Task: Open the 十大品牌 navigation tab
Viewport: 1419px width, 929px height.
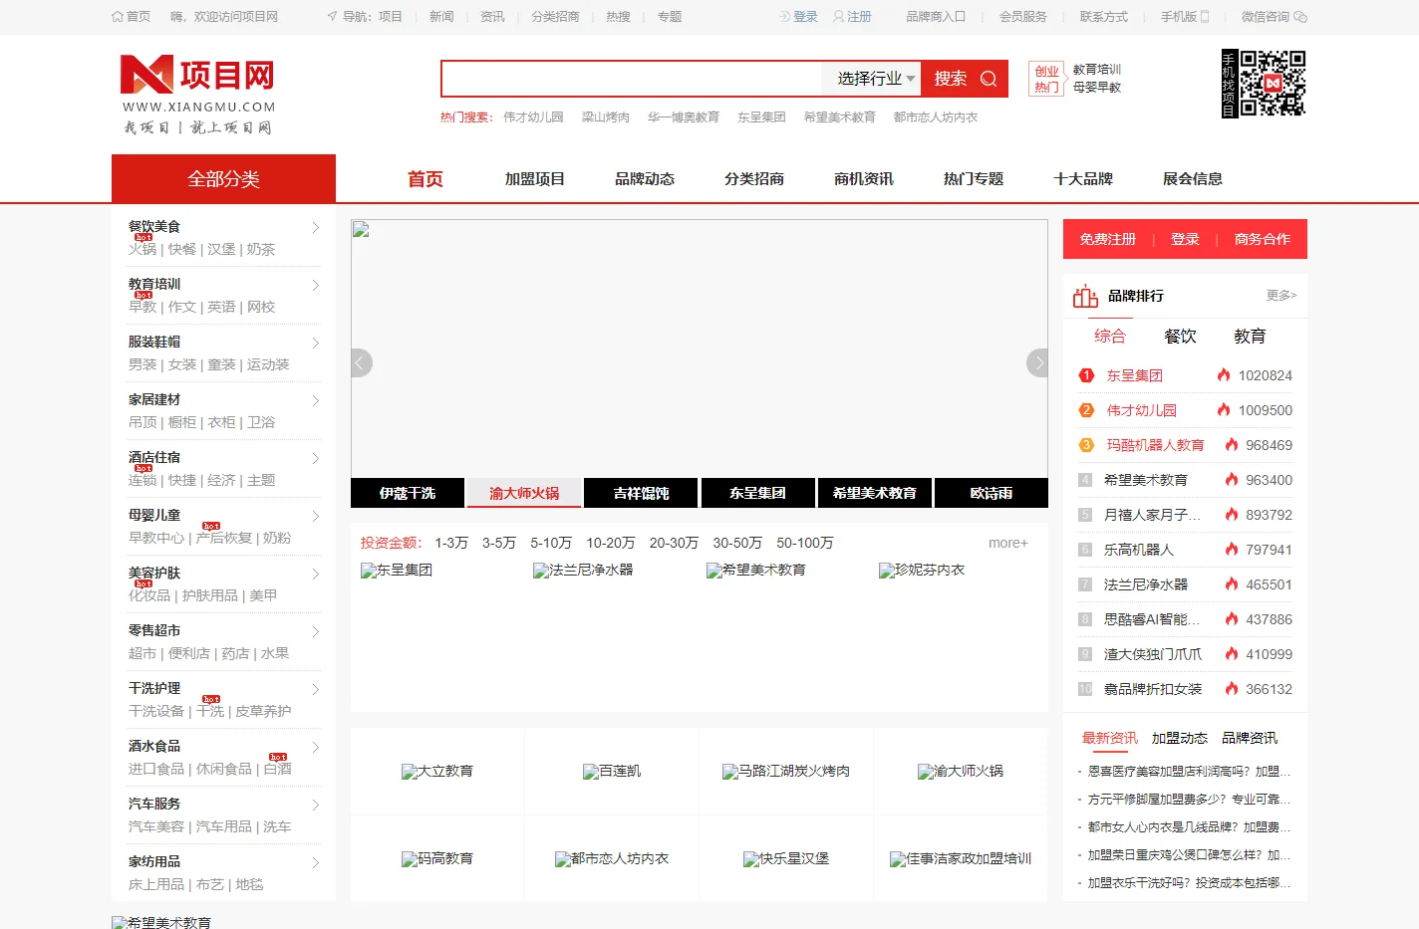Action: click(x=1083, y=179)
